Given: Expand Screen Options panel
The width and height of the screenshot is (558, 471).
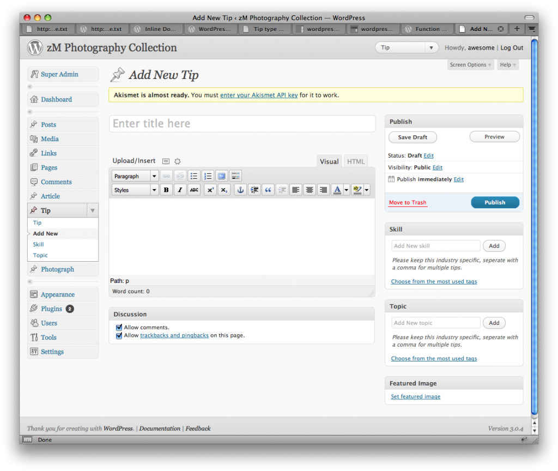Looking at the screenshot, I should point(470,64).
